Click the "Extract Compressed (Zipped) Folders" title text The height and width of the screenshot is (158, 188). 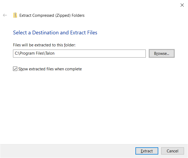pos(52,15)
